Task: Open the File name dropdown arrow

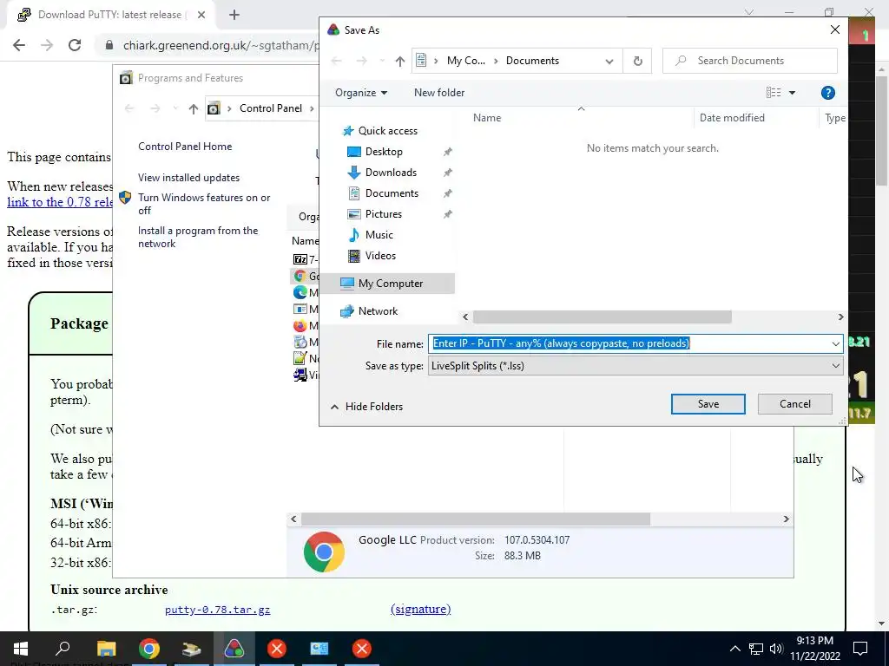Action: pos(835,343)
